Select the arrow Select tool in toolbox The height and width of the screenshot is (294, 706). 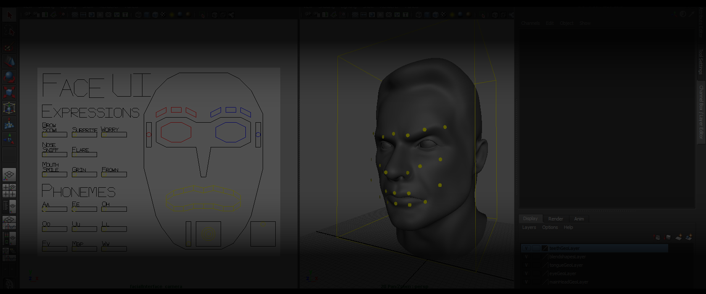pos(9,16)
